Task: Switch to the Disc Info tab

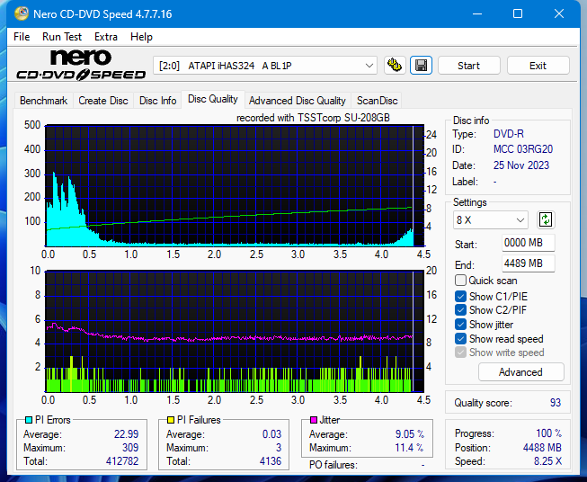Action: pos(157,101)
